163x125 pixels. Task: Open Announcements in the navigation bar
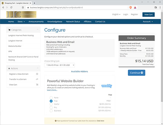click(36, 22)
